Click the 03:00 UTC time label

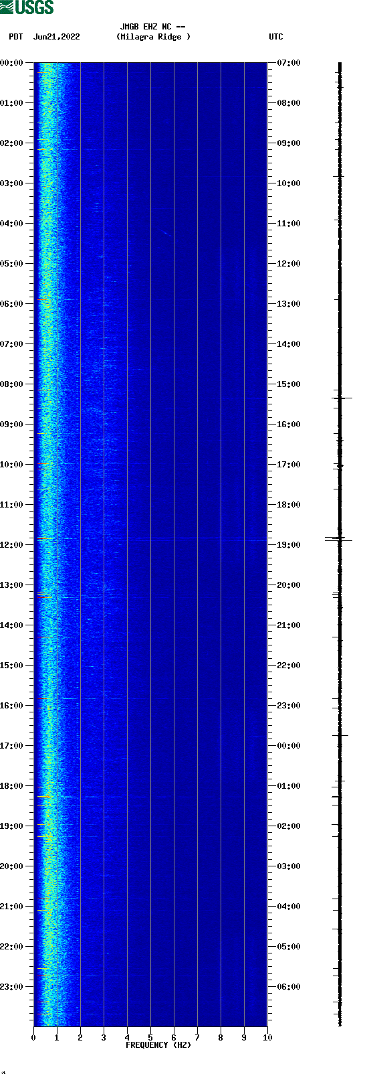click(x=289, y=866)
